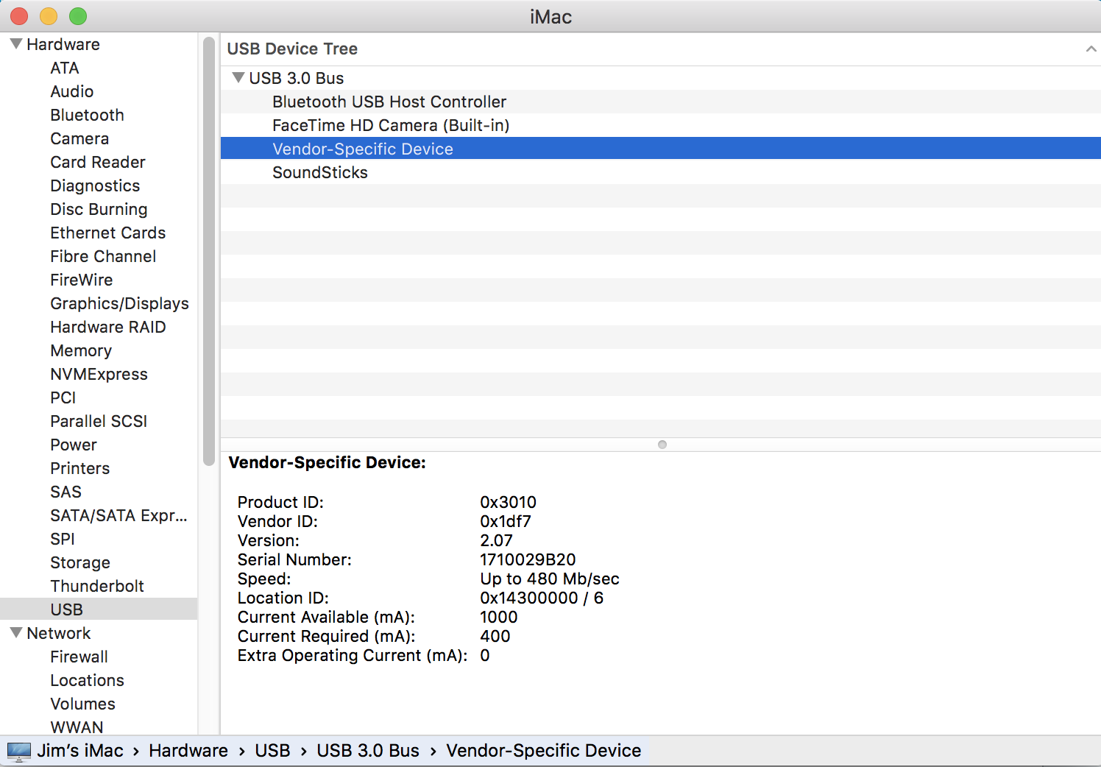This screenshot has height=767, width=1101.
Task: Open PCI hardware info
Action: tap(63, 397)
